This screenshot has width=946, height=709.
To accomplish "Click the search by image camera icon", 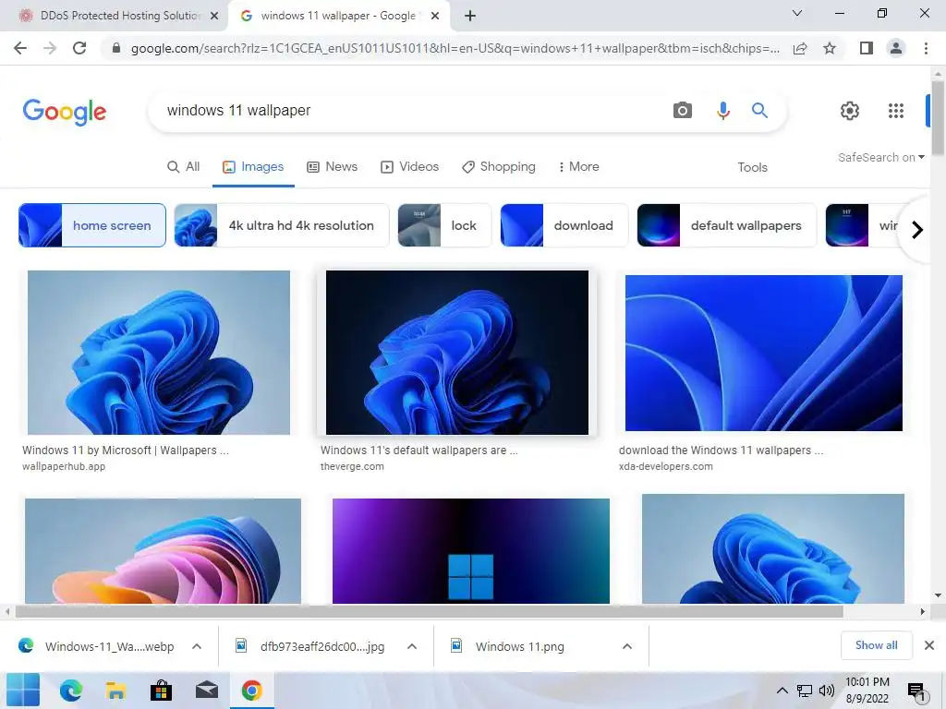I will point(683,111).
